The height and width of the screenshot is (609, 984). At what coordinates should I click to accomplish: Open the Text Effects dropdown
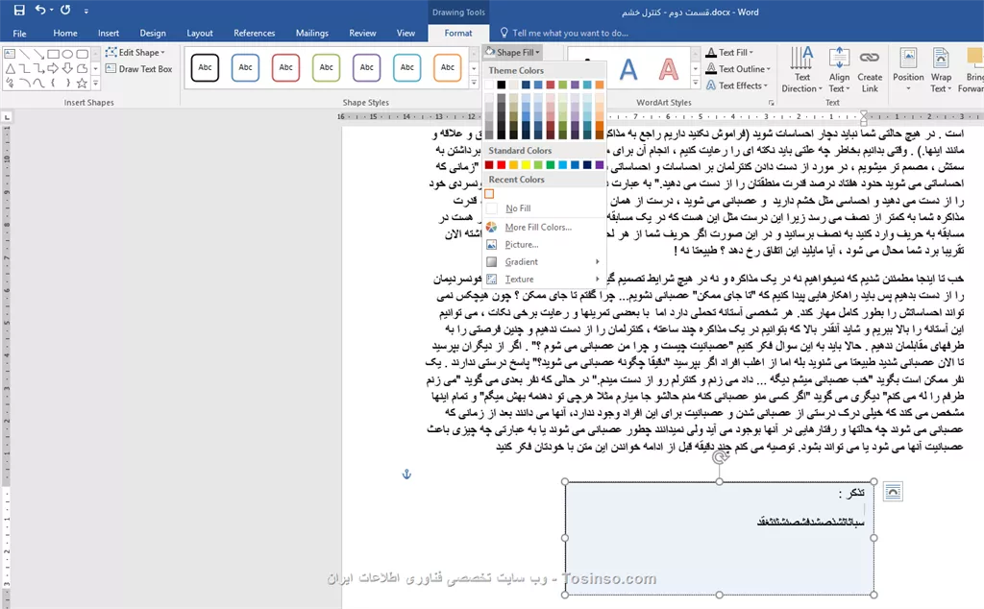pyautogui.click(x=737, y=85)
